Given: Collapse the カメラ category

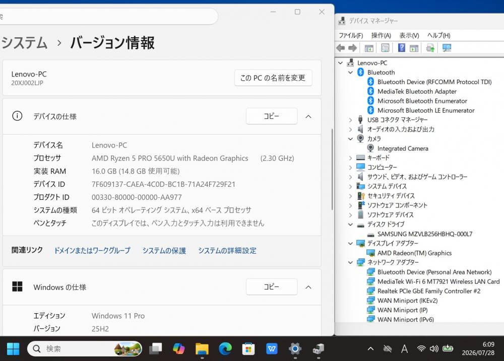Looking at the screenshot, I should (350, 139).
